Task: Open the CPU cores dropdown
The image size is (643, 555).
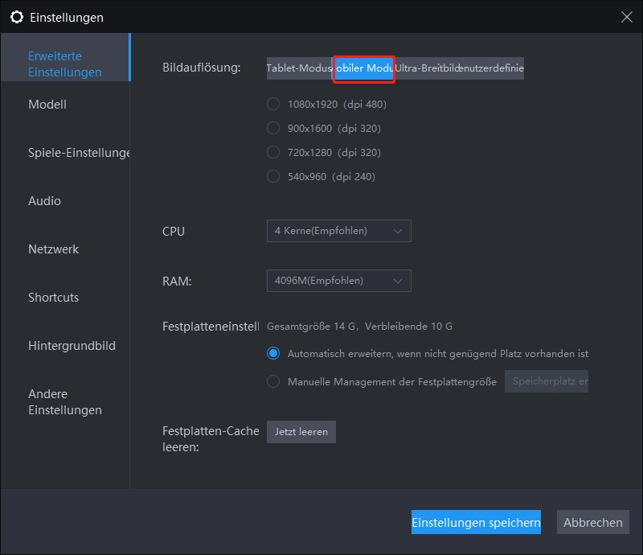Action: (338, 231)
